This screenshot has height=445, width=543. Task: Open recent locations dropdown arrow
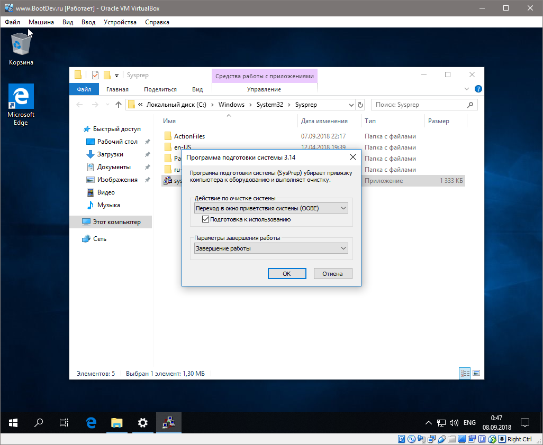[x=107, y=105]
